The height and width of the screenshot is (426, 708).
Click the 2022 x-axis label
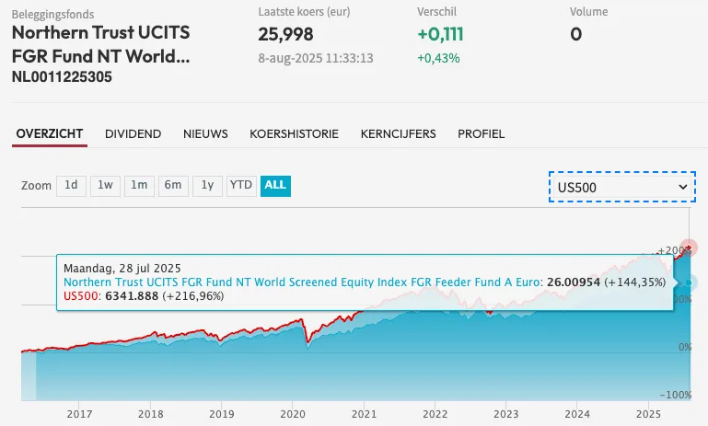[x=435, y=414]
